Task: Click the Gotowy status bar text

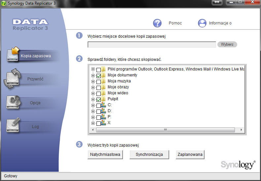Action: pos(11,176)
